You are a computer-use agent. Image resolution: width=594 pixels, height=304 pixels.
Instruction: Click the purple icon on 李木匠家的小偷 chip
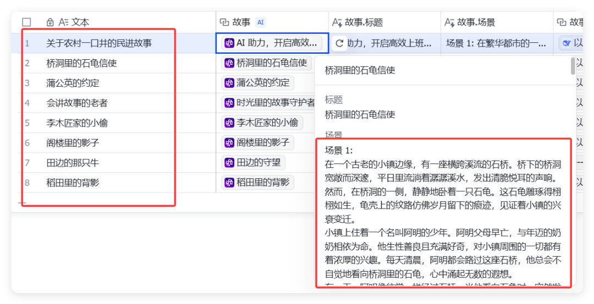pos(229,122)
